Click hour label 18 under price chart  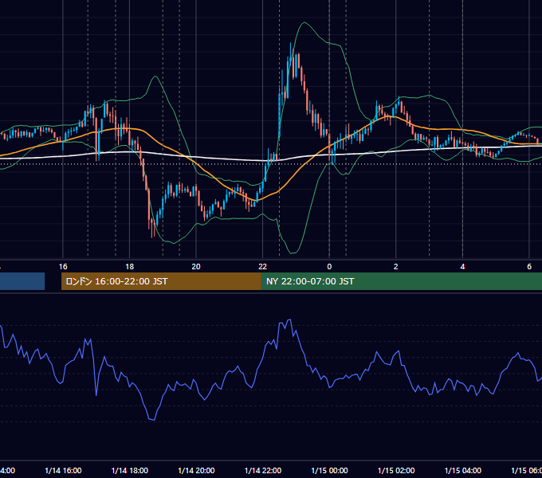coord(130,267)
